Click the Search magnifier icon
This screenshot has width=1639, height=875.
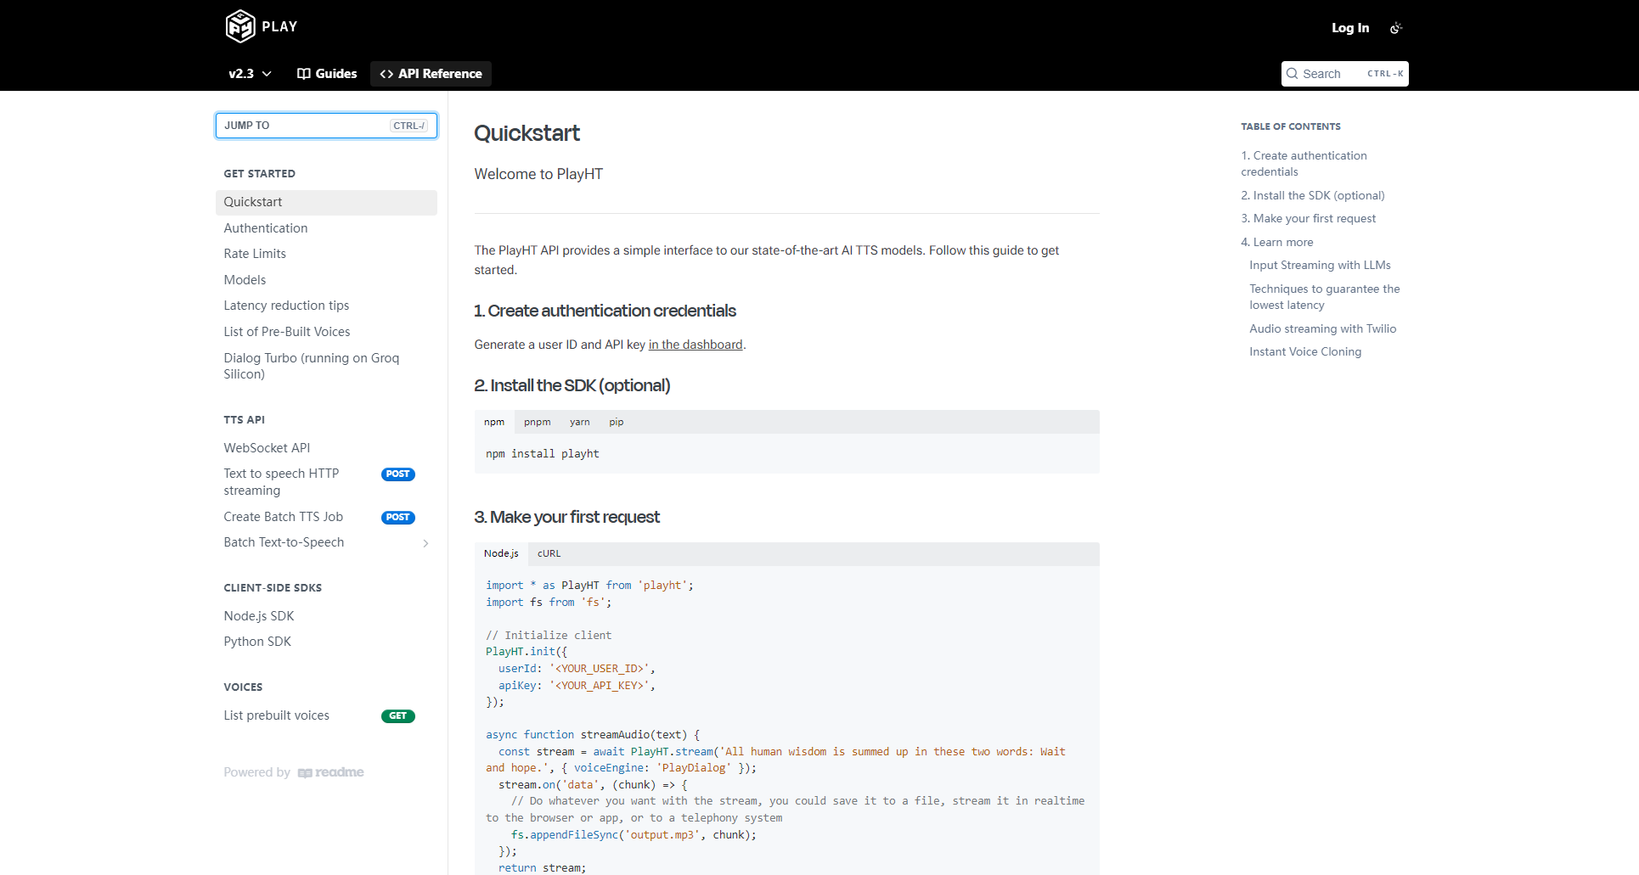[1293, 74]
